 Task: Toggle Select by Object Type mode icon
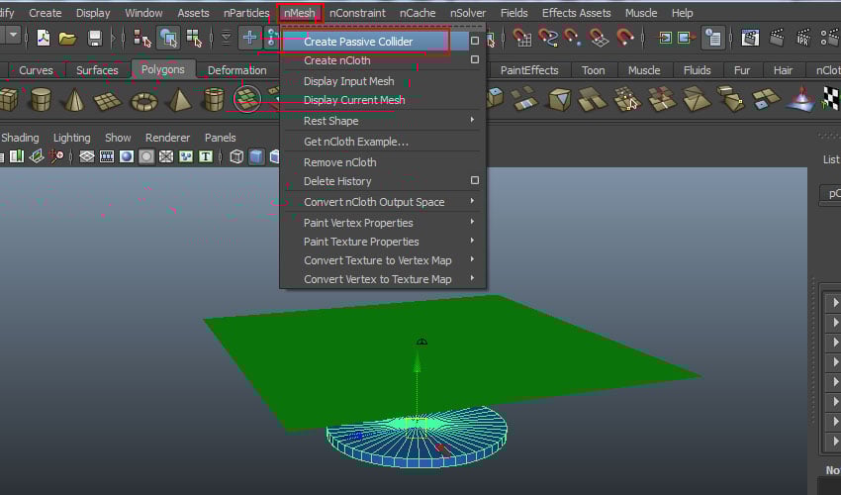point(168,39)
